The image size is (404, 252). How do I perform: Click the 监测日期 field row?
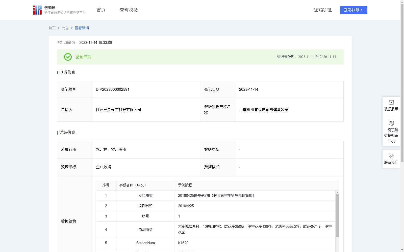point(216,206)
